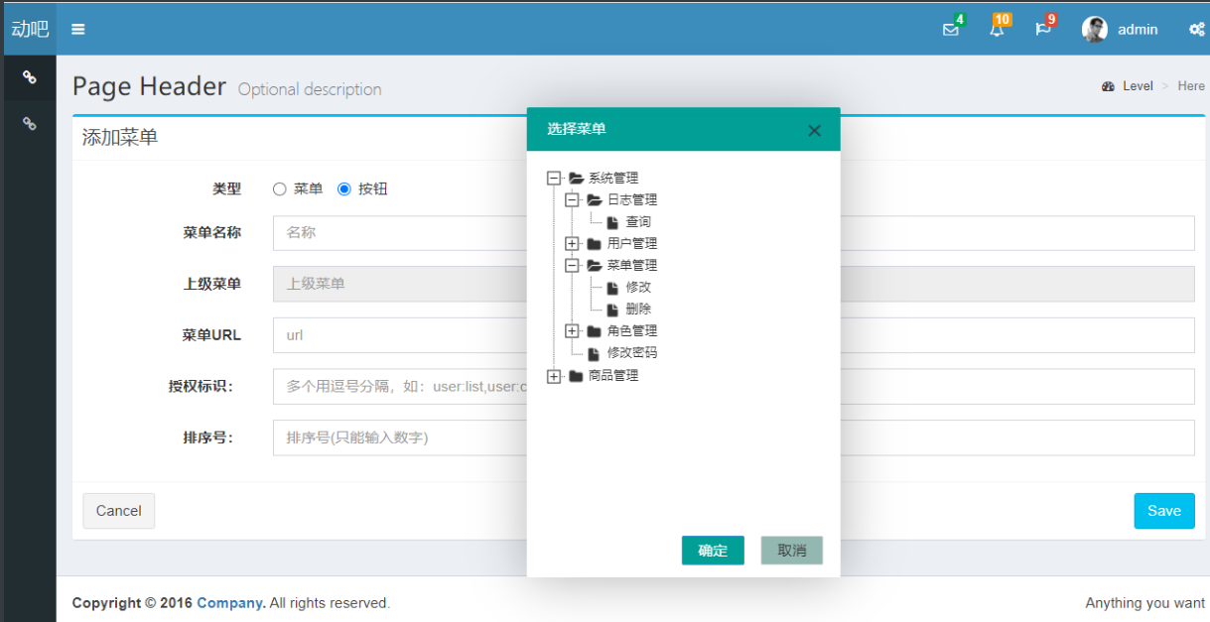This screenshot has width=1210, height=622.
Task: Click the folder icon of 角色管理
Action: [x=595, y=331]
